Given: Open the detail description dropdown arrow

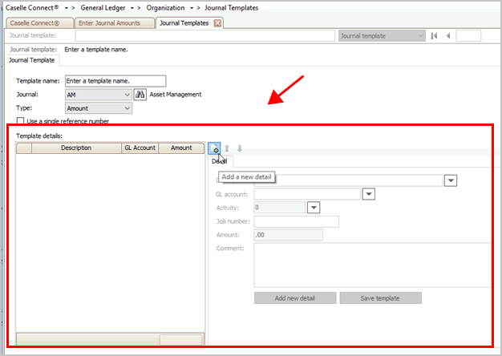Looking at the screenshot, I should tap(451, 180).
